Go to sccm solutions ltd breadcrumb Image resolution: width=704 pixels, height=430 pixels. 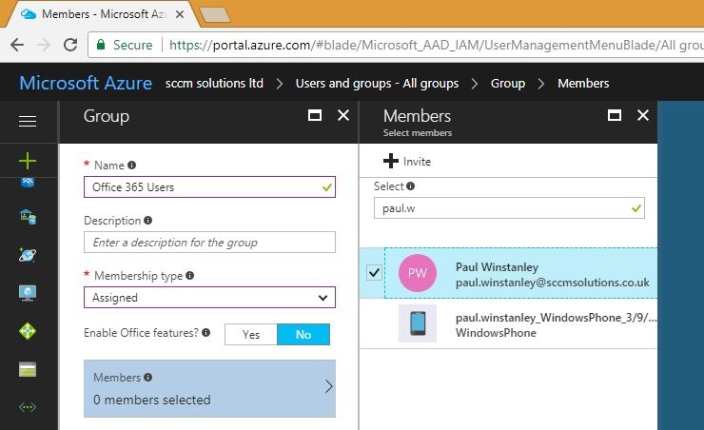click(214, 84)
